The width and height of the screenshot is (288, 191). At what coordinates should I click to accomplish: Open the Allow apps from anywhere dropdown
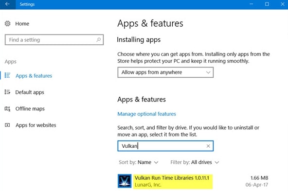coord(165,72)
